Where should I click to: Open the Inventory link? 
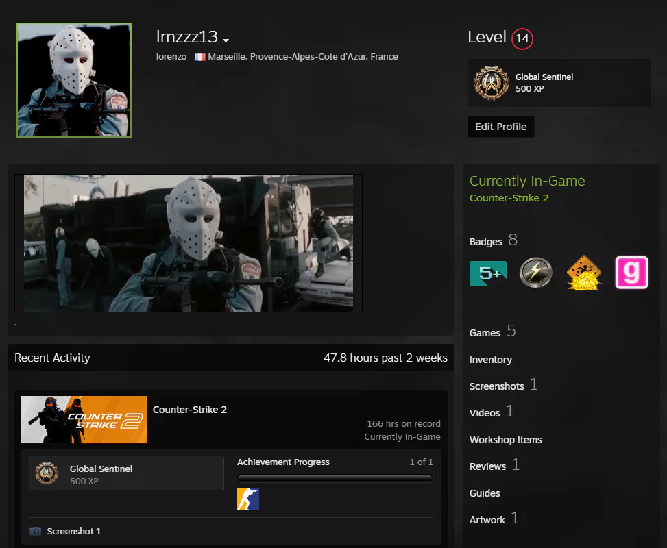coord(490,360)
